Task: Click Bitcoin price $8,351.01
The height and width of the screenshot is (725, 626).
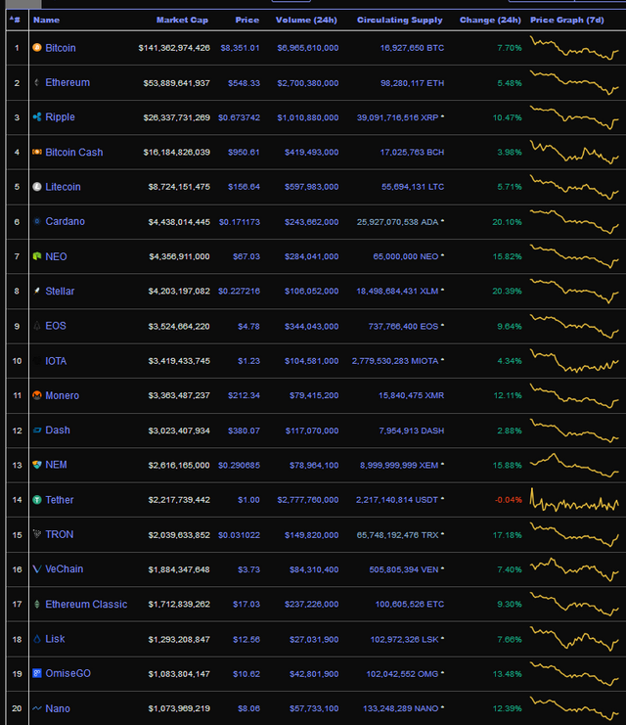Action: tap(240, 48)
